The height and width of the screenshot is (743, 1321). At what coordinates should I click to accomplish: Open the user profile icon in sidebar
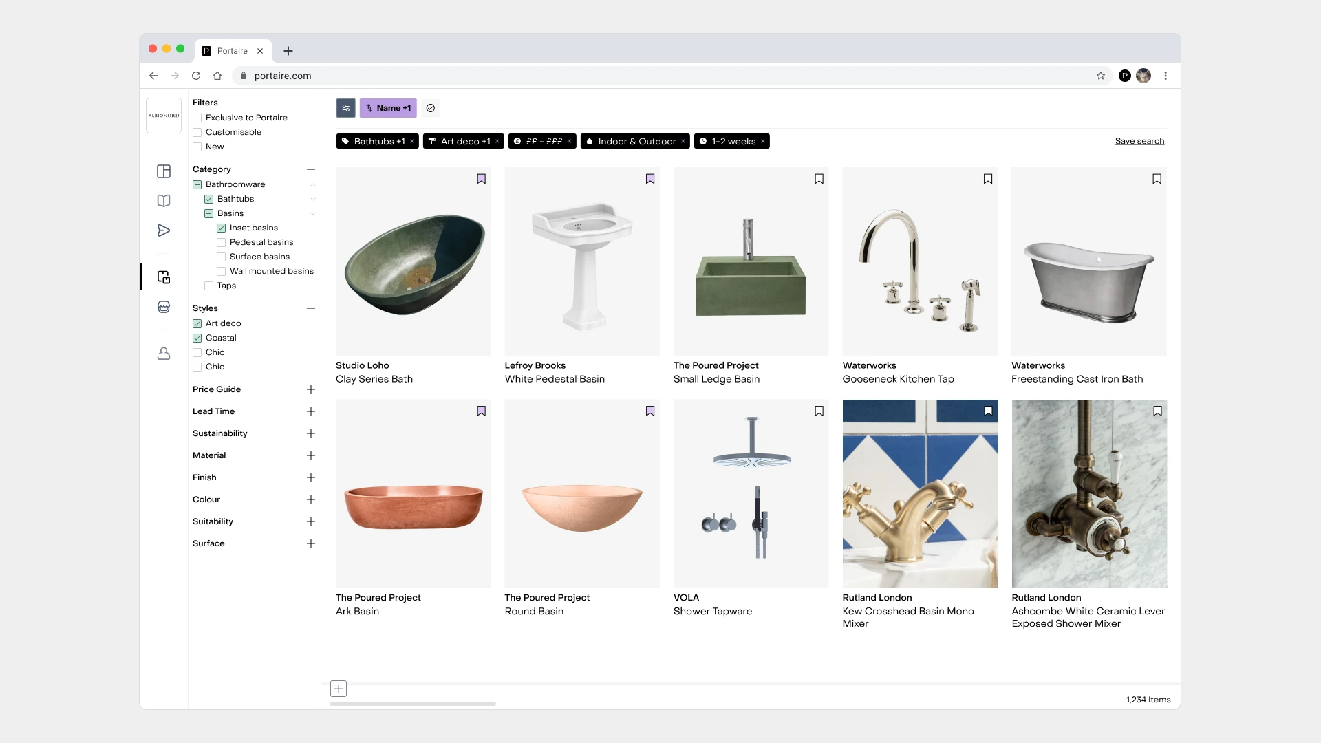point(164,354)
